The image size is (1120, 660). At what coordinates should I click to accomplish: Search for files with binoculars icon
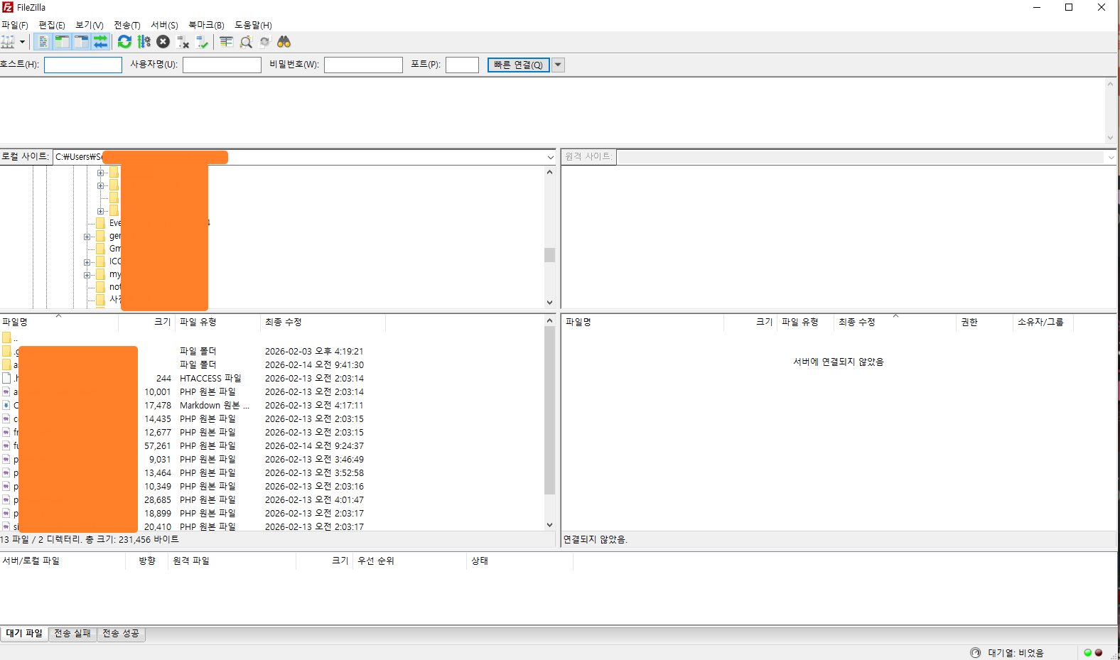tap(284, 42)
